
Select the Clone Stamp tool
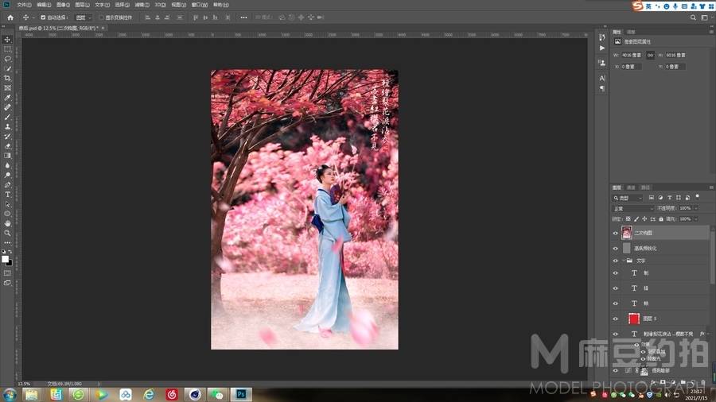pos(7,126)
